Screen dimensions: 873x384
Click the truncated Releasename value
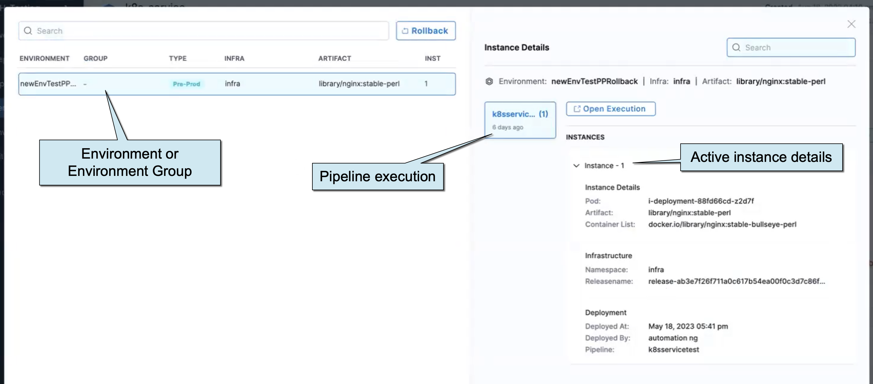pos(736,281)
